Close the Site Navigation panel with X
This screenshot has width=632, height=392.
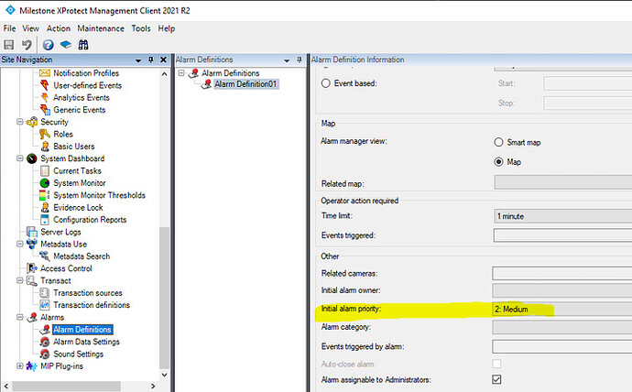pyautogui.click(x=162, y=60)
